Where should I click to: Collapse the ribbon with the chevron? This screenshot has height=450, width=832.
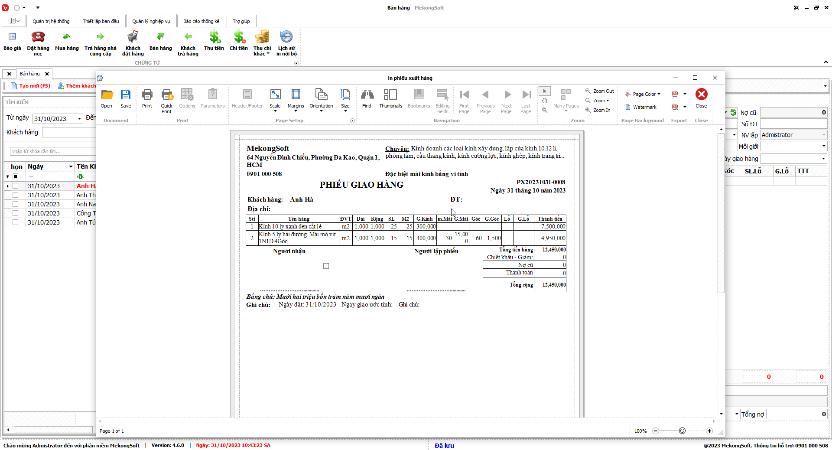826,62
